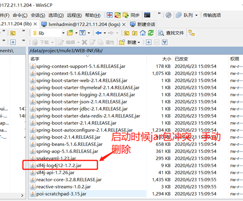243x201 pixels.
Task: Select spring-context-5.1.6.RELEASE.jar file
Action: click(x=71, y=73)
